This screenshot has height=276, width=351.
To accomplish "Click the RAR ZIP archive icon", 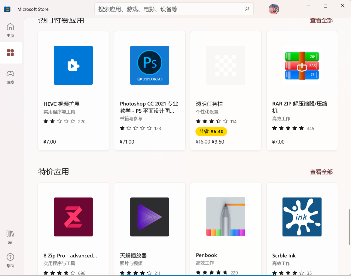I will [302, 65].
